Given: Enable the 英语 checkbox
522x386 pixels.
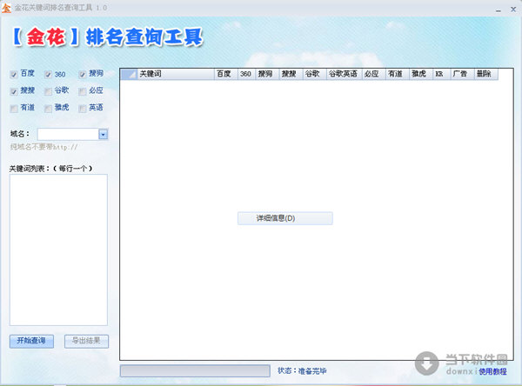Looking at the screenshot, I should click(83, 109).
